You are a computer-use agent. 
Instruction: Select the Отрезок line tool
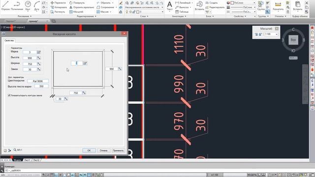coord(5,5)
